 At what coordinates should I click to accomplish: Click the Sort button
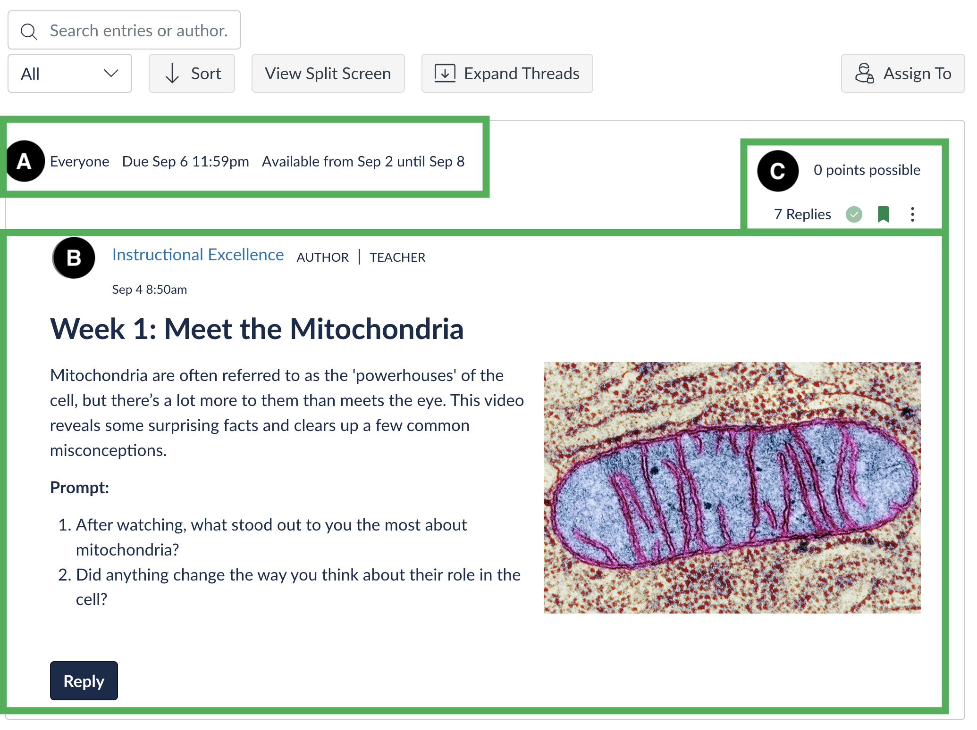click(x=192, y=74)
